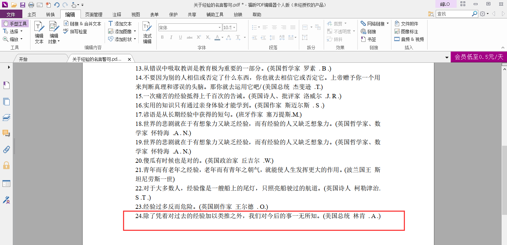Open the form fields sidebar panel
This screenshot has height=245, width=507.
[x=6, y=183]
